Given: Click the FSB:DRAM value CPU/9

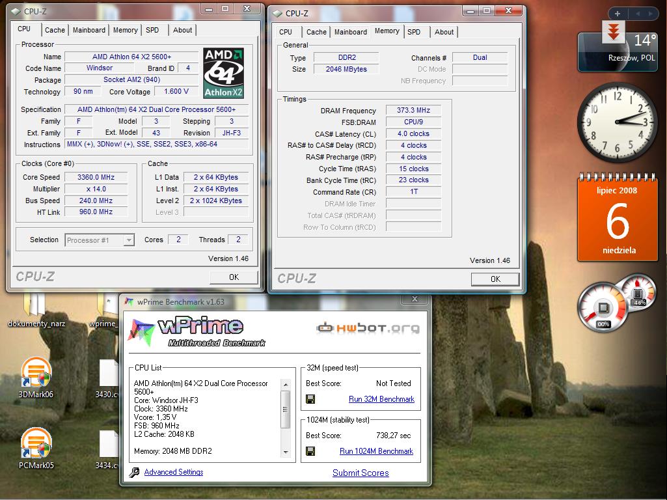Looking at the screenshot, I should pyautogui.click(x=413, y=122).
